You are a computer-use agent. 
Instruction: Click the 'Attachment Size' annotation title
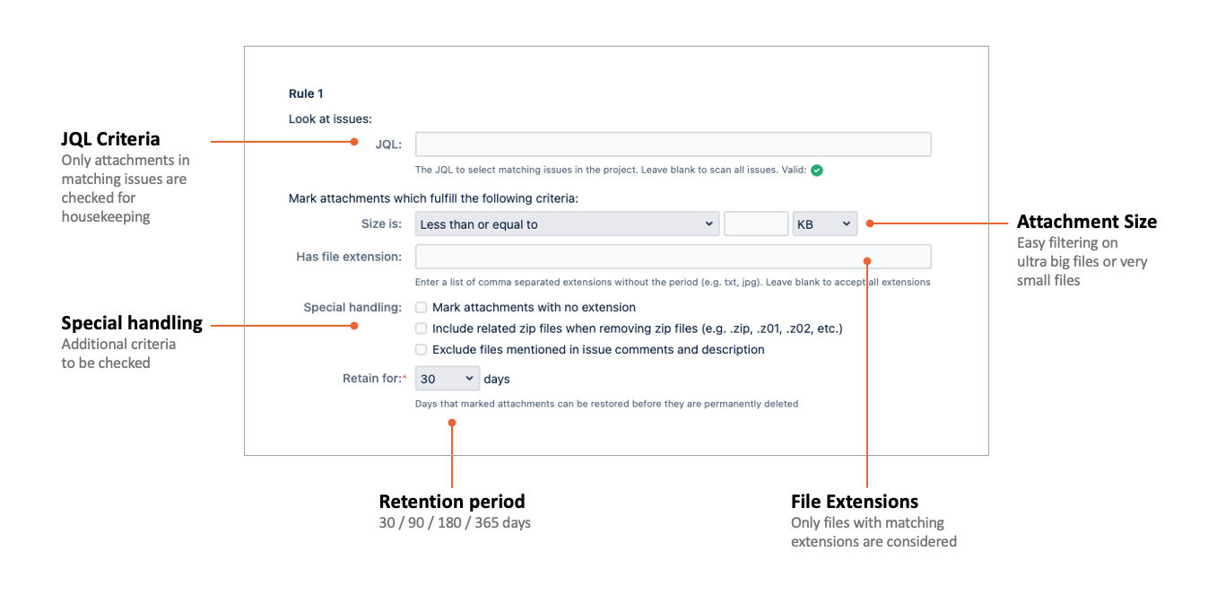click(1086, 222)
